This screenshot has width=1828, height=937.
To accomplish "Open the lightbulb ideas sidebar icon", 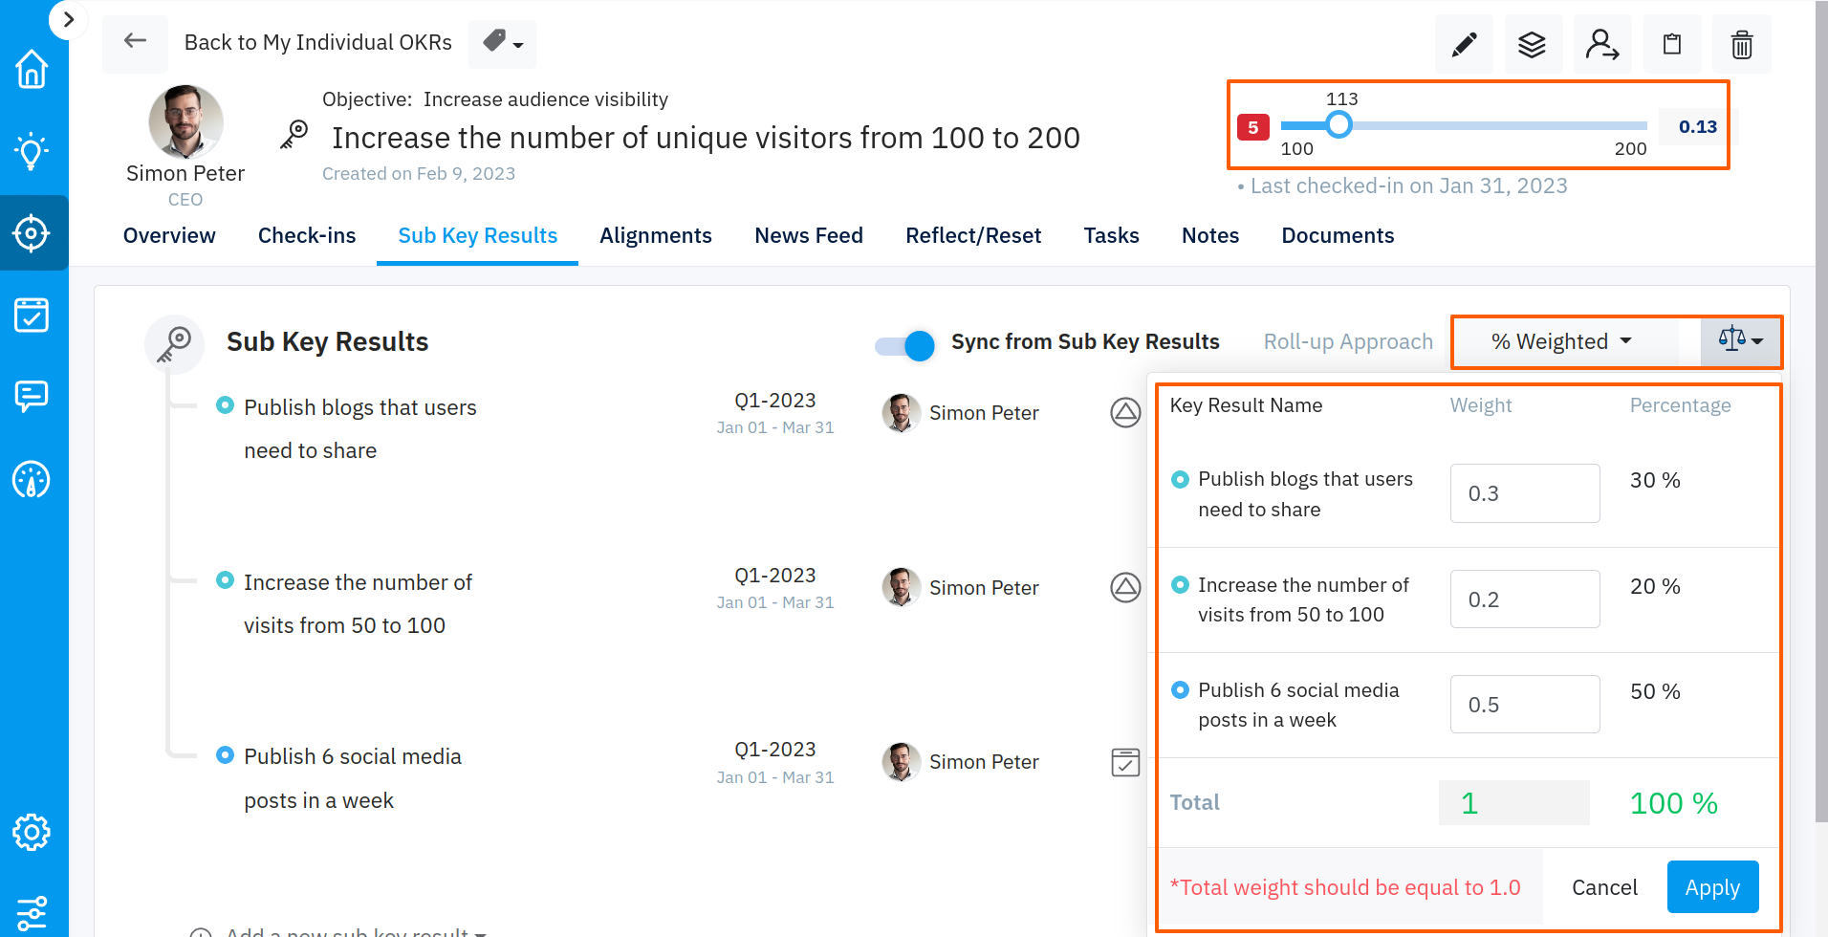I will pyautogui.click(x=32, y=151).
